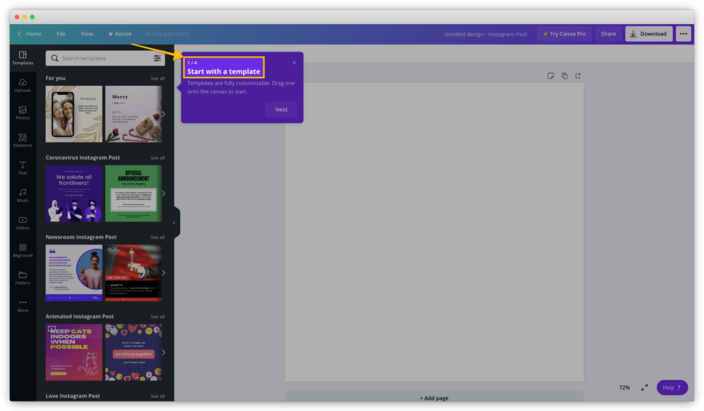Image resolution: width=704 pixels, height=411 pixels.
Task: Open the Elements panel
Action: (23, 140)
